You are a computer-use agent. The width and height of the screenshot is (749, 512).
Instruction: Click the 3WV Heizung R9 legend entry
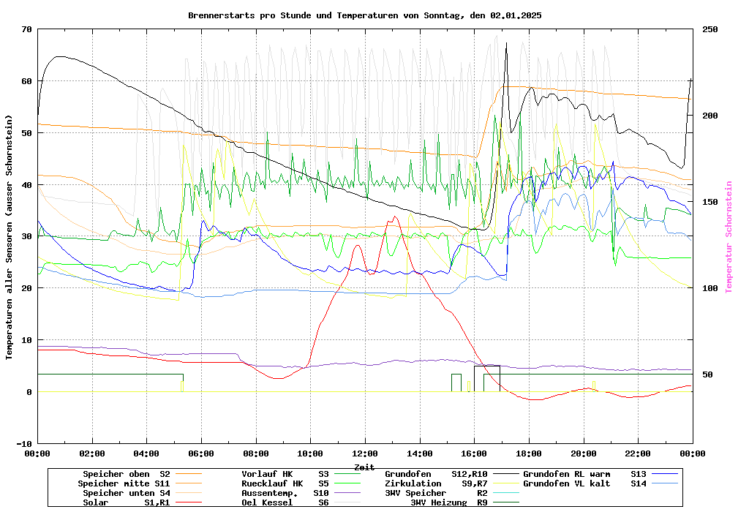coord(449,502)
